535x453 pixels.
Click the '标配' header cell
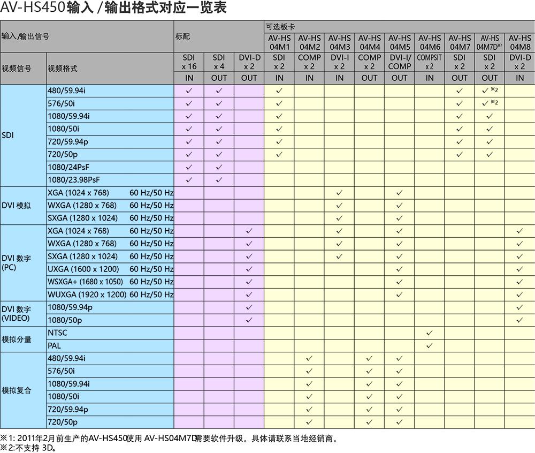[x=219, y=36]
